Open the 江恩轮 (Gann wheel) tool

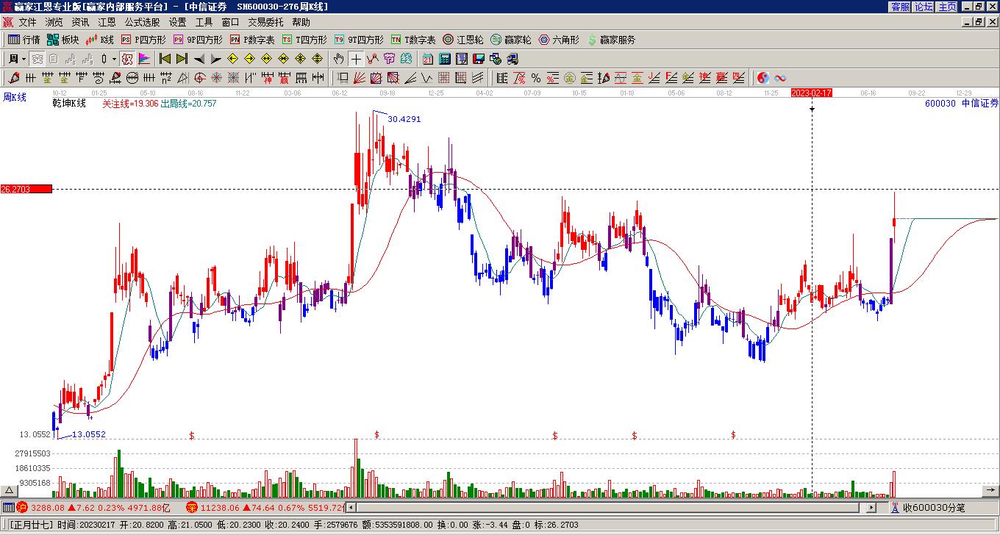463,40
